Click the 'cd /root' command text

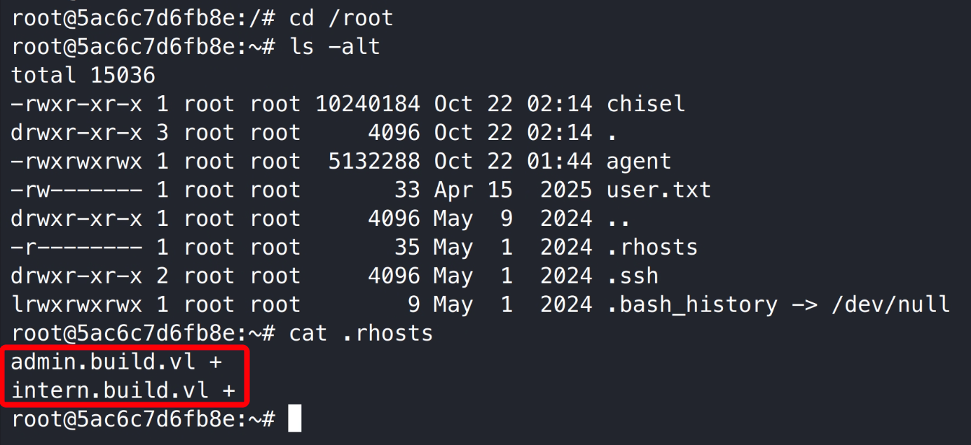click(341, 18)
